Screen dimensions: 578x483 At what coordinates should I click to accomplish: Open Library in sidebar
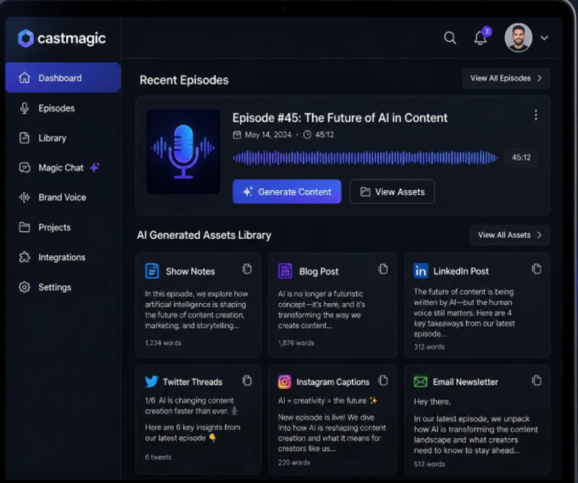click(x=63, y=138)
